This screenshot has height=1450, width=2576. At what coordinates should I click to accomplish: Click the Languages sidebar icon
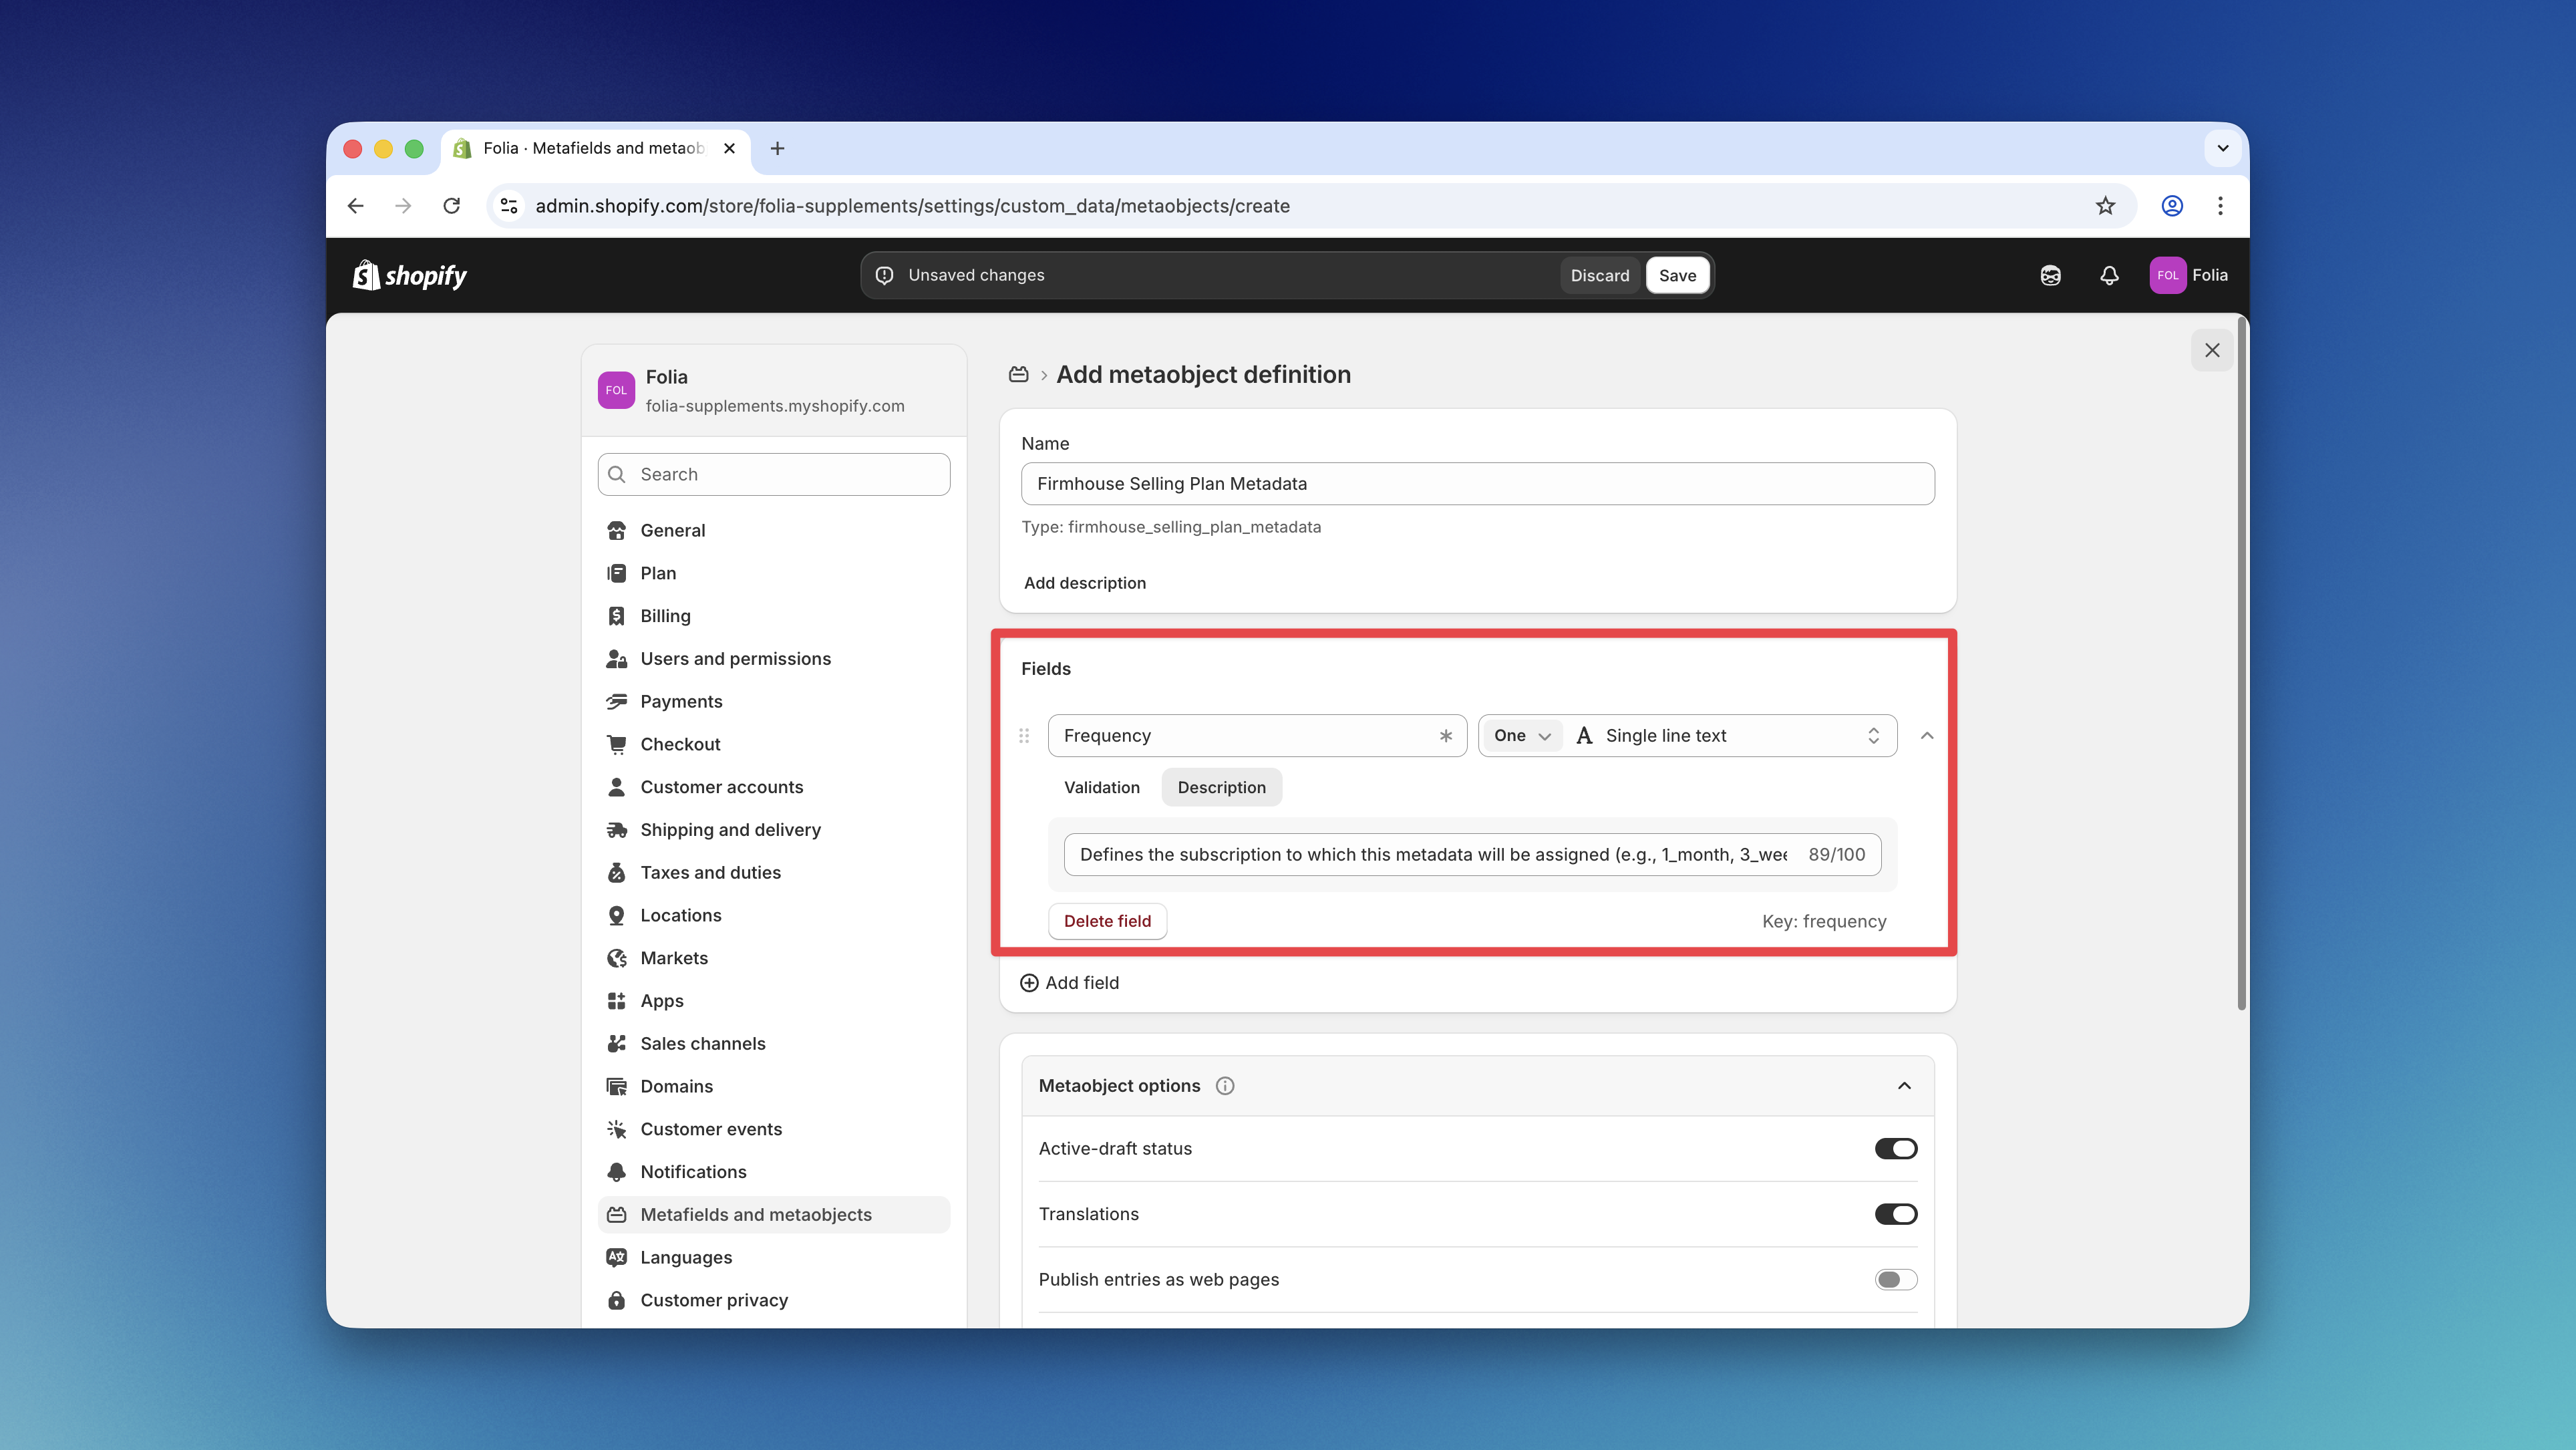click(x=616, y=1257)
